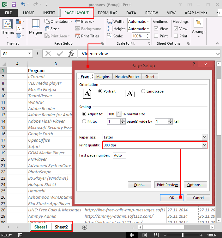Image resolution: width=222 pixels, height=238 pixels.
Task: Click the Scale 100% stepper in ribbon
Action: point(147,36)
